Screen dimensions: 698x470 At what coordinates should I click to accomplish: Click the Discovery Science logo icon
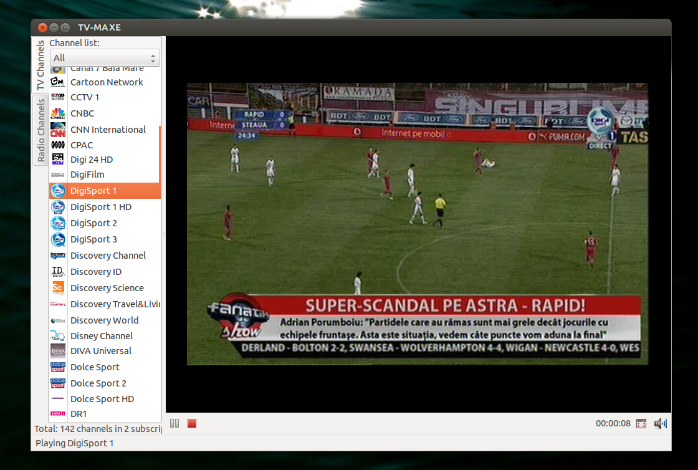58,288
